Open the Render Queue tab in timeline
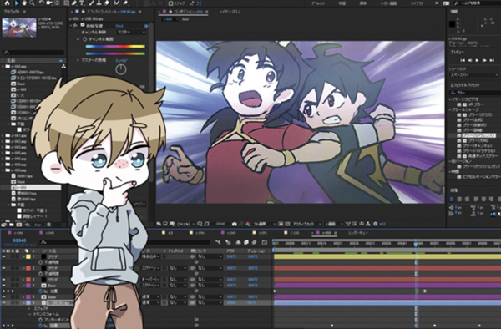This screenshot has width=501, height=329. tap(358, 233)
